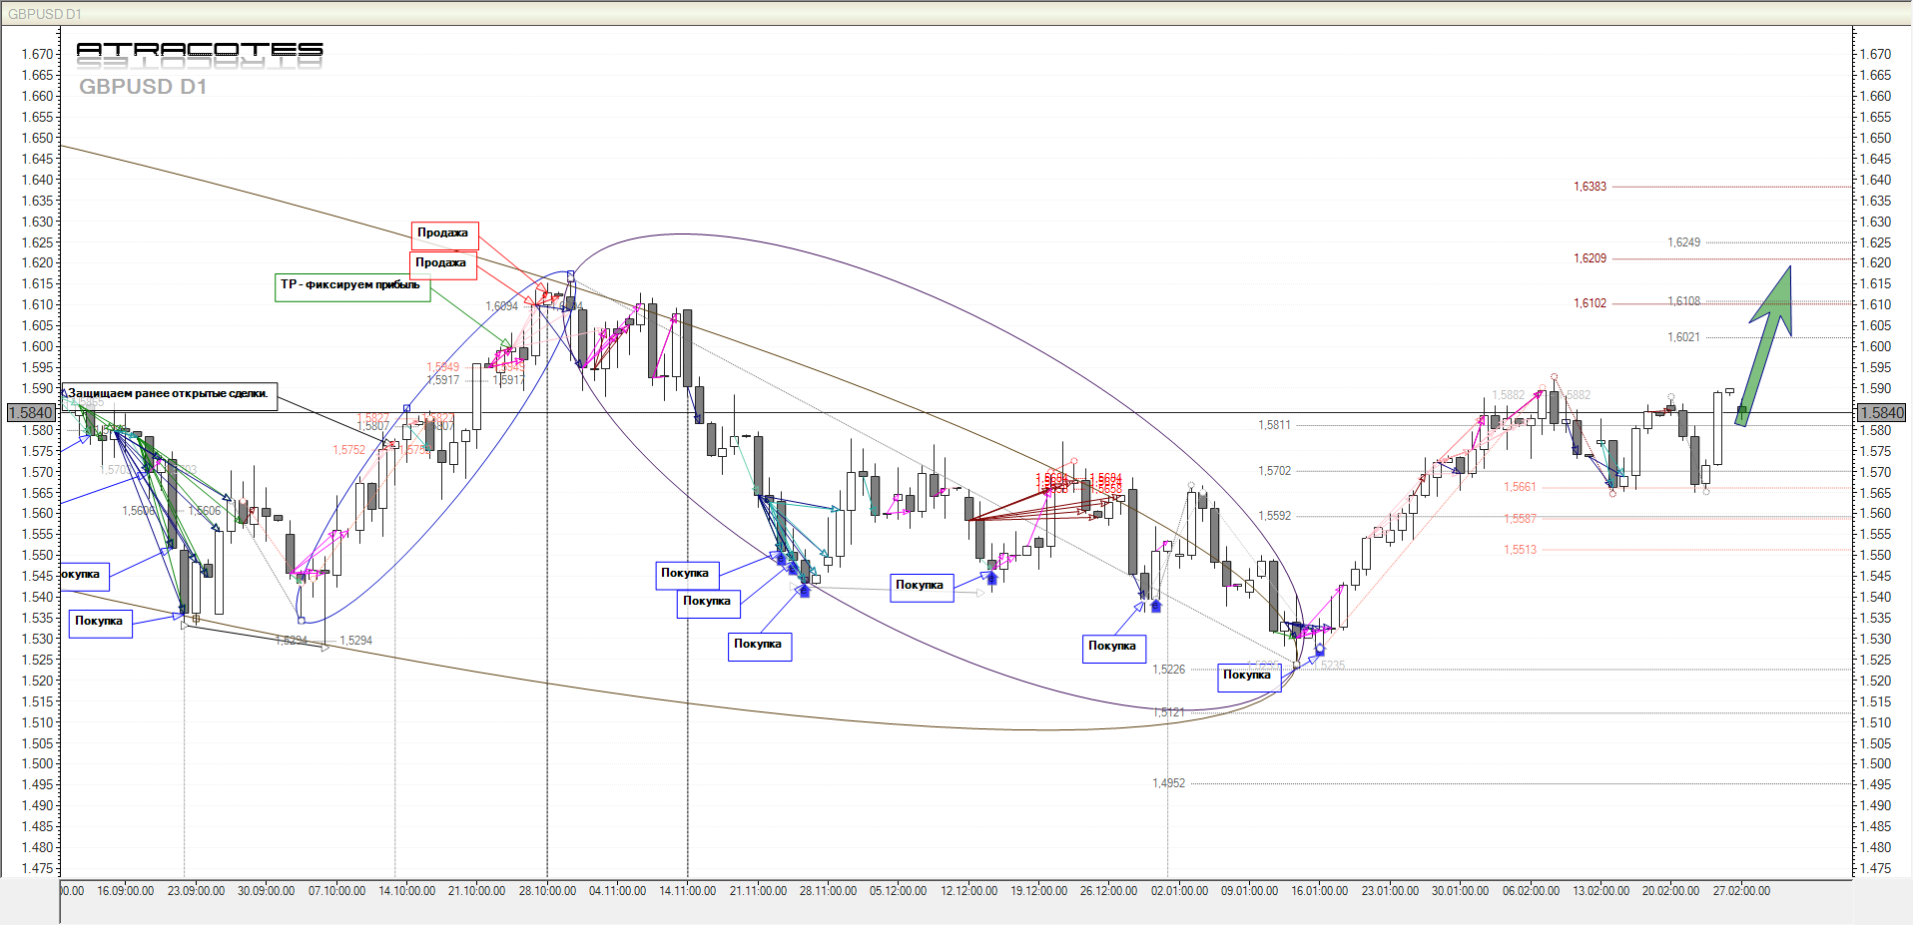This screenshot has width=1913, height=925.
Task: Click the 02.01:00.00 date on the time axis
Action: [1179, 891]
